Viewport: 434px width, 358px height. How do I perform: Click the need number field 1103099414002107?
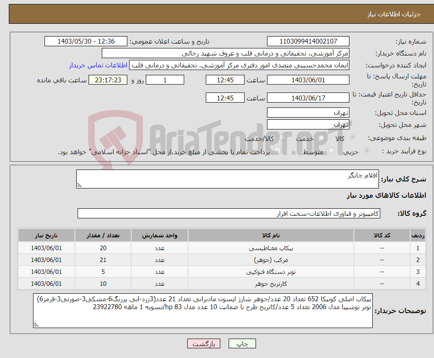click(308, 41)
